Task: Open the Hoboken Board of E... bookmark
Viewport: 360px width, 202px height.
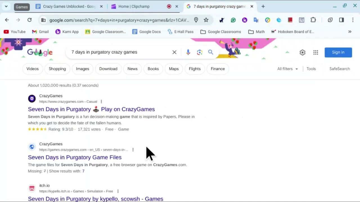Action: [x=292, y=32]
